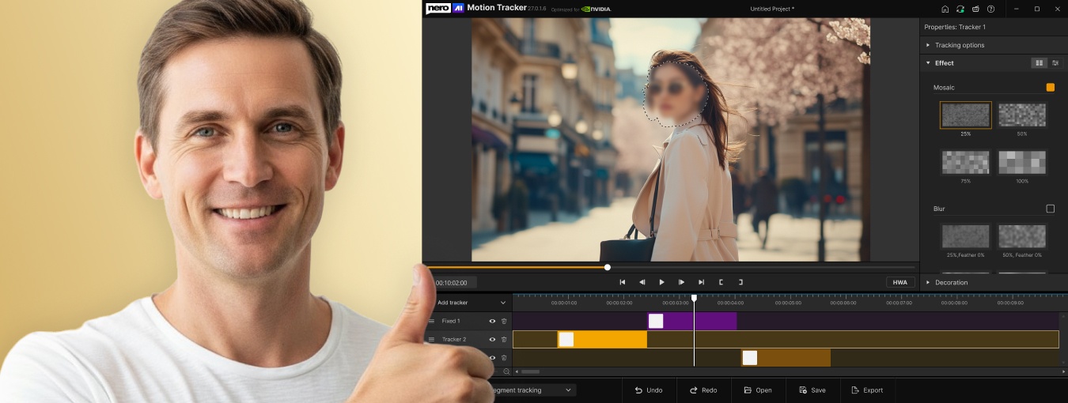This screenshot has width=1068, height=403.
Task: Jump to the start of the video
Action: (623, 282)
